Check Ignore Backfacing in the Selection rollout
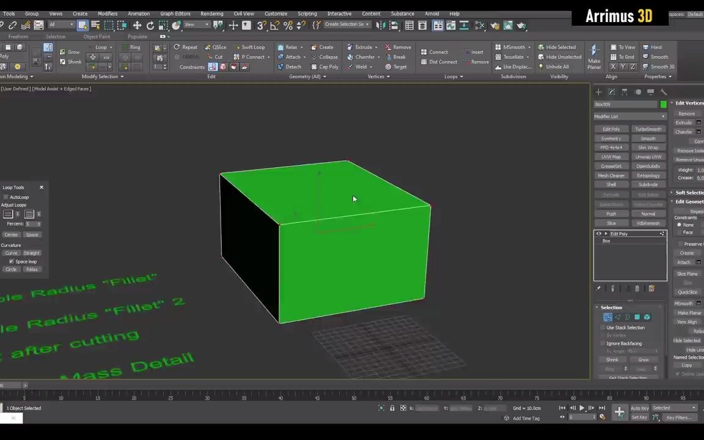This screenshot has height=440, width=704. [x=603, y=343]
